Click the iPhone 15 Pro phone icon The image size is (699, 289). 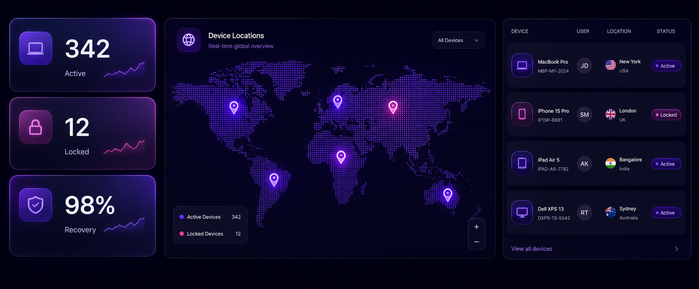pos(522,114)
